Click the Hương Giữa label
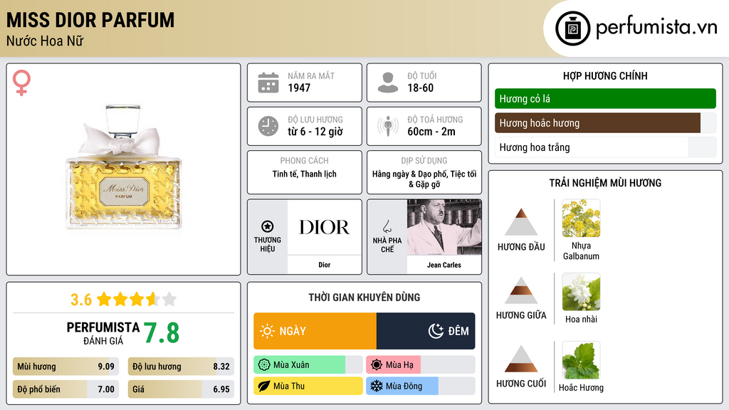This screenshot has width=729, height=410. point(521,315)
